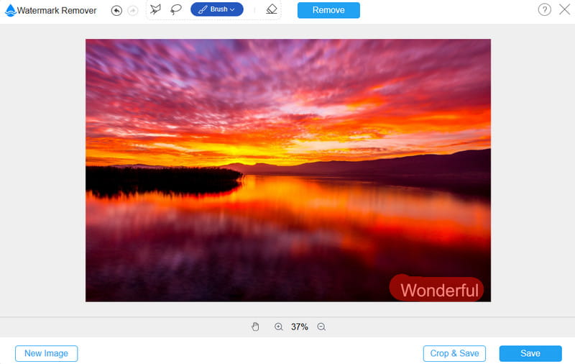Click the undo arrow icon
Screen dimensions: 575x364
(x=116, y=10)
